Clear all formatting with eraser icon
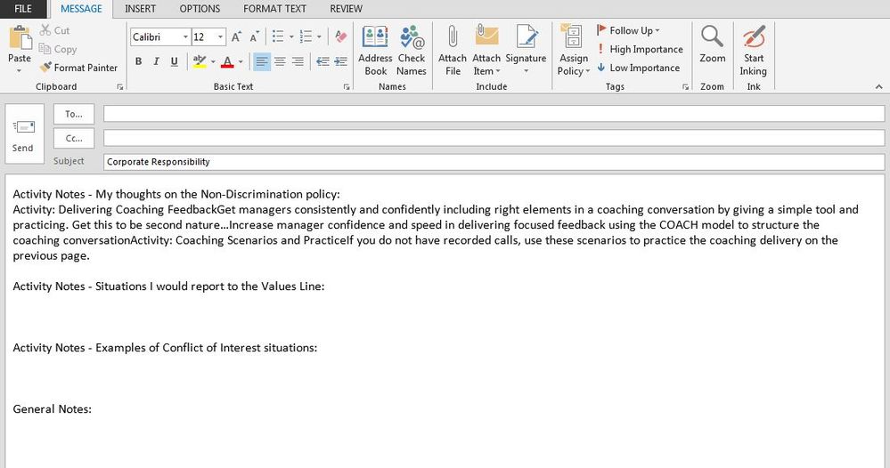890x468 pixels. point(340,36)
